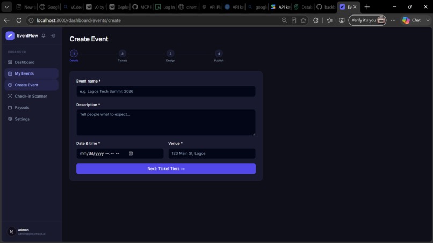Viewport: 433px width, 243px height.
Task: Click Next: Ticket Tiers button
Action: tap(165, 168)
